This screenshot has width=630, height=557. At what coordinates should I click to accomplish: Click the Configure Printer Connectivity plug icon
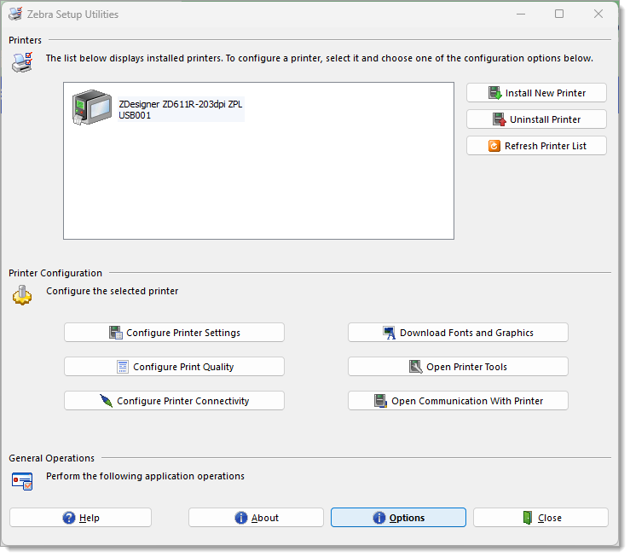(106, 401)
